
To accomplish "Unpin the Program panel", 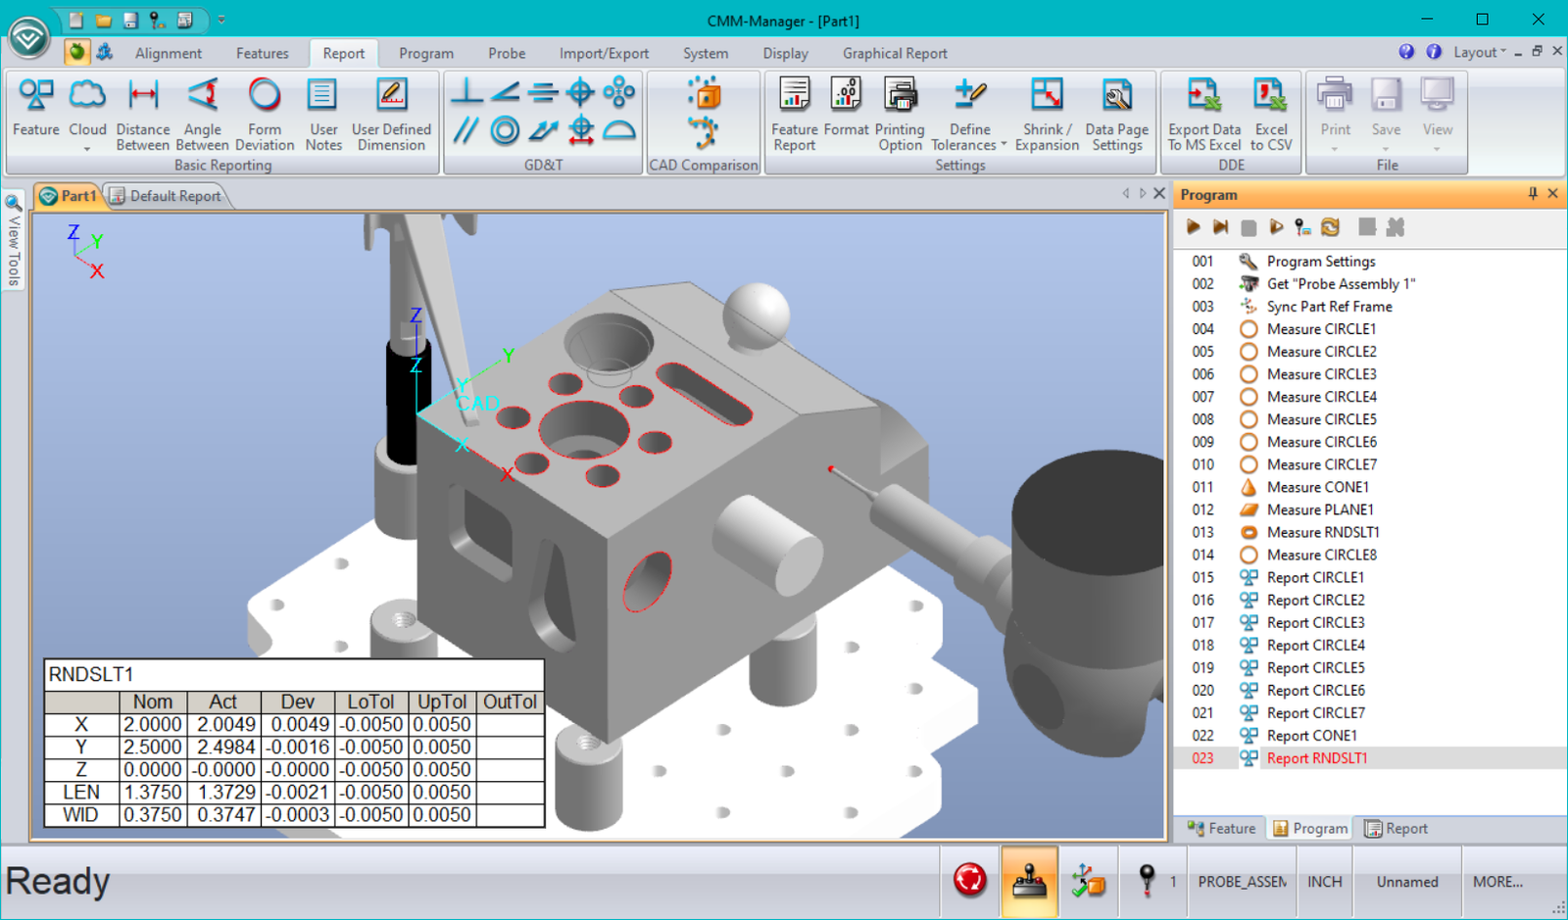I will (1533, 194).
